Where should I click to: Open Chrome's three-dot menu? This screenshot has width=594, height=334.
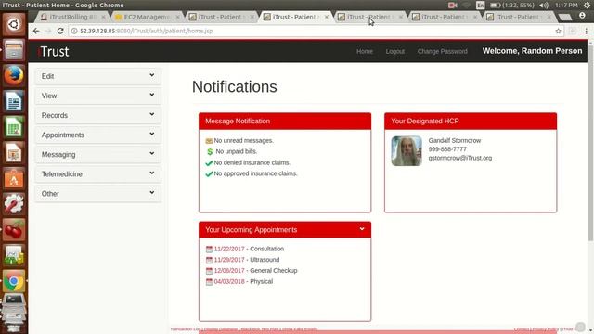(x=586, y=31)
